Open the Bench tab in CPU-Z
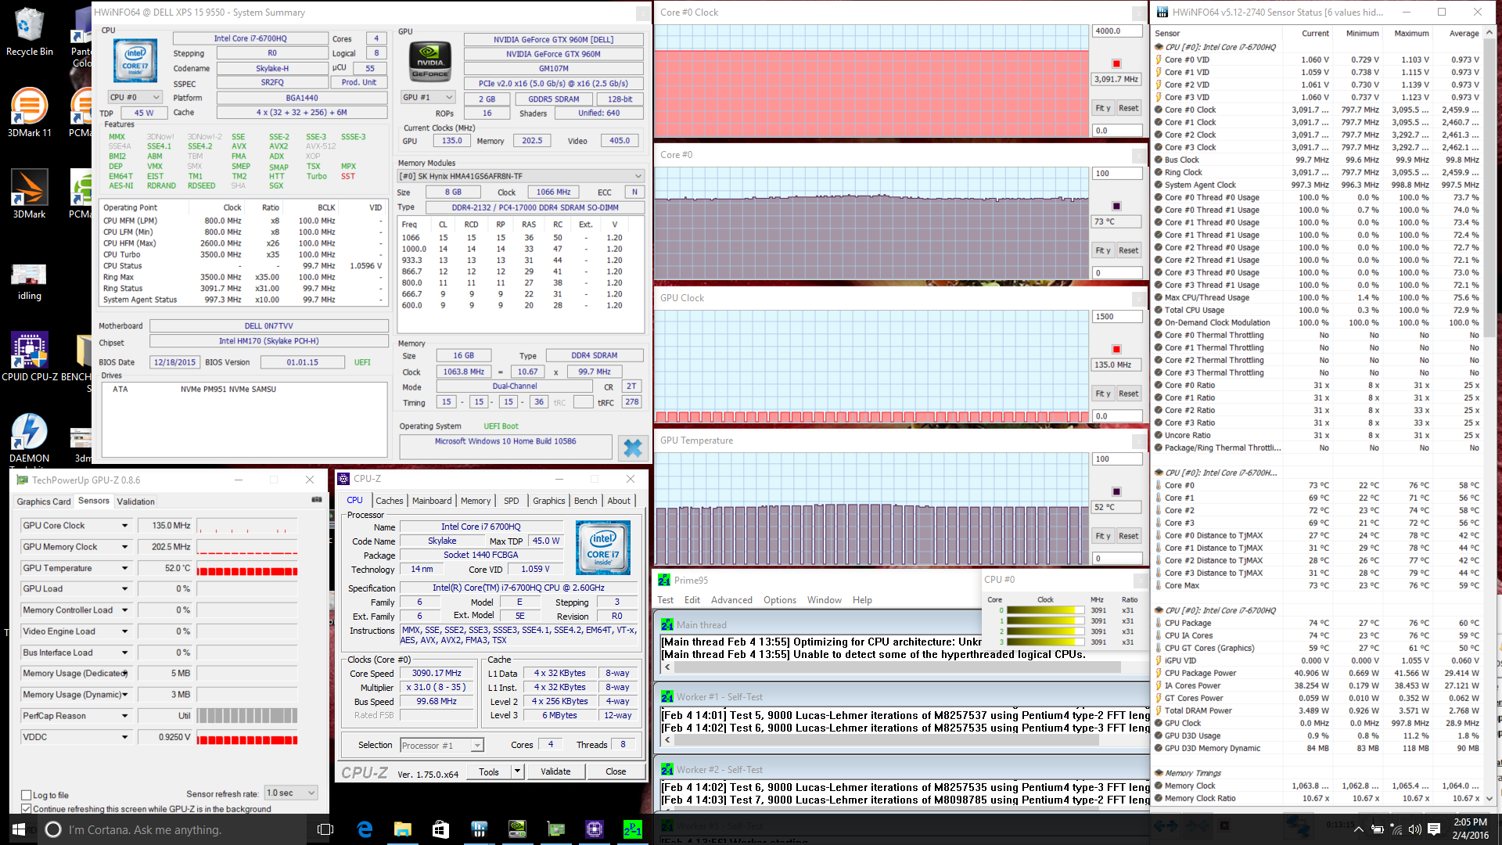The width and height of the screenshot is (1502, 845). (x=585, y=501)
